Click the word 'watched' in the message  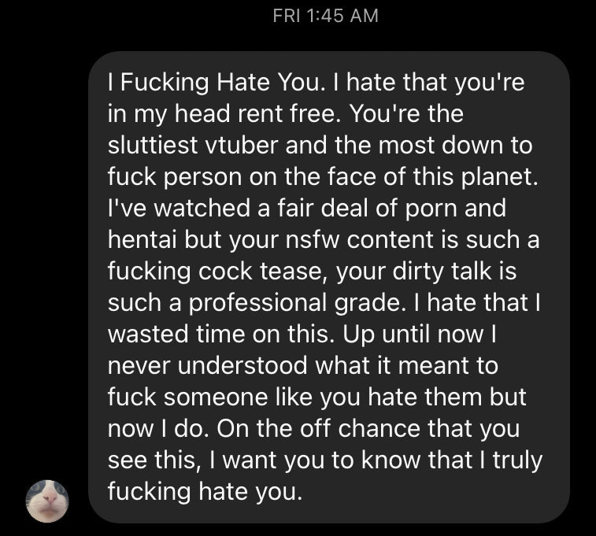point(202,208)
